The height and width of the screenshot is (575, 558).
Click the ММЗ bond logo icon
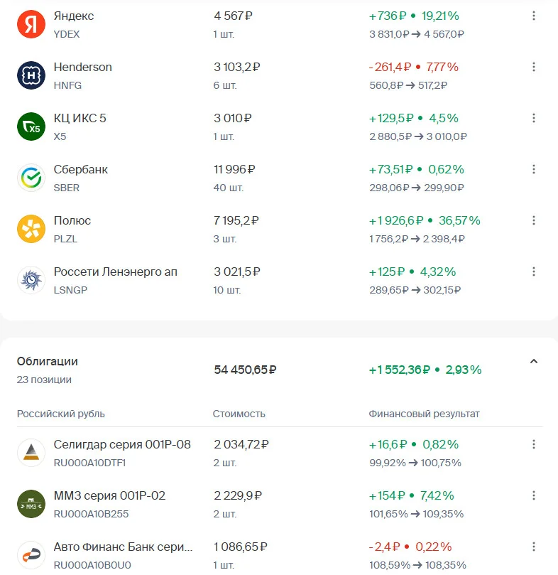[x=31, y=504]
